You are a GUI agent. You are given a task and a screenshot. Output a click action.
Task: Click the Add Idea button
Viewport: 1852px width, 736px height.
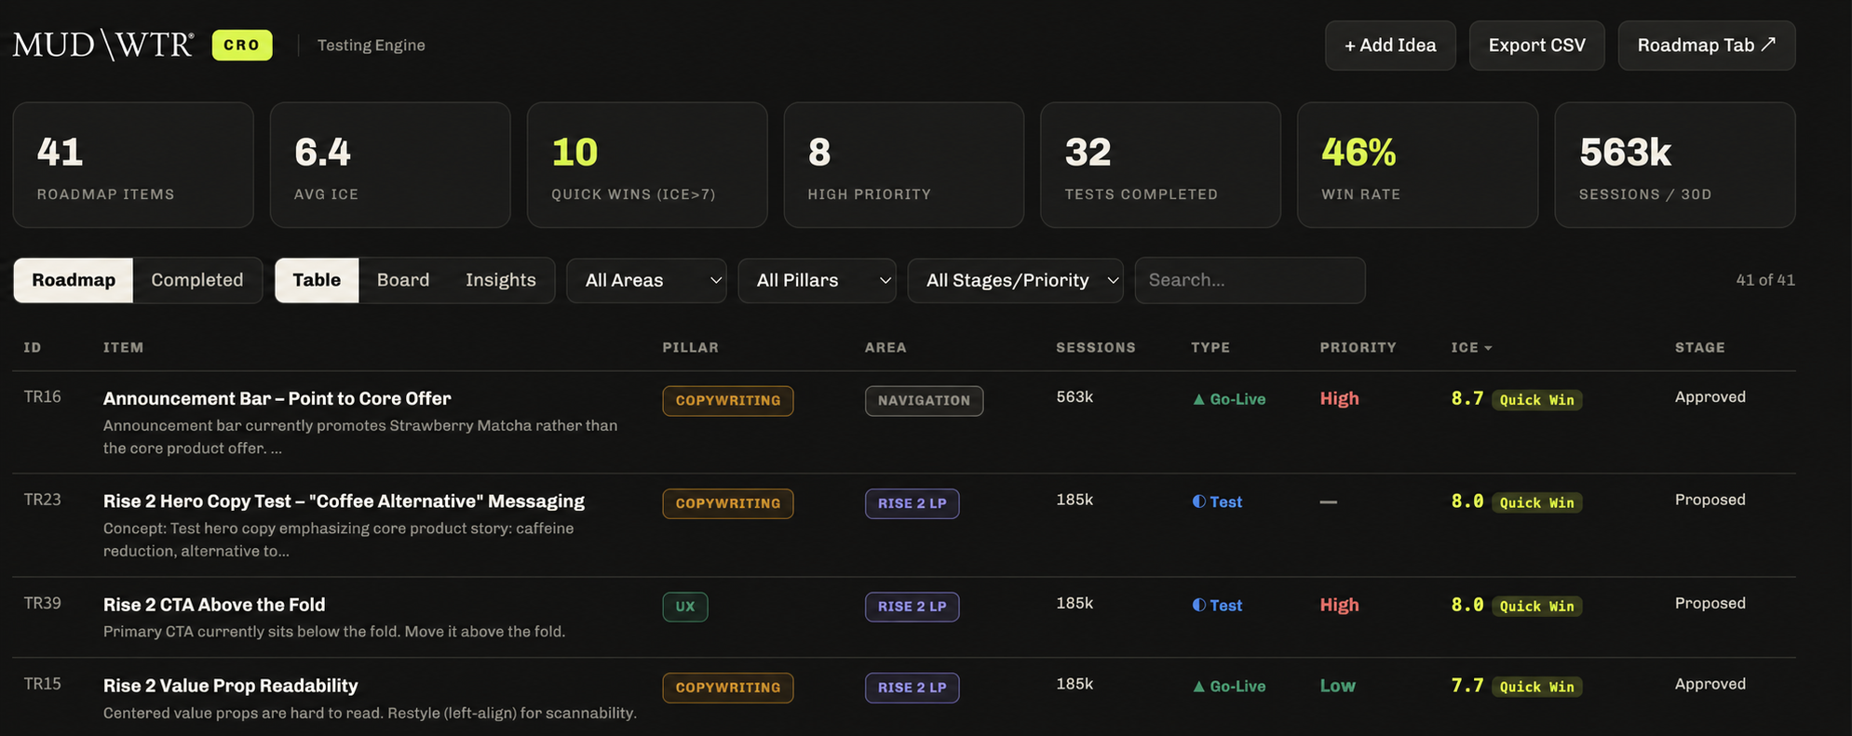(x=1390, y=46)
